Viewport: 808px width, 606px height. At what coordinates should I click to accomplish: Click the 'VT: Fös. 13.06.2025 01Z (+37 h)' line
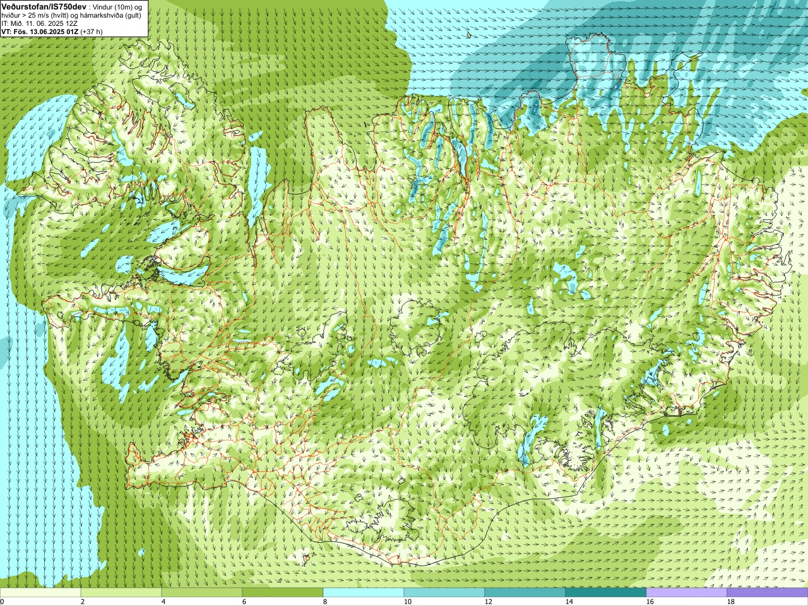[52, 31]
